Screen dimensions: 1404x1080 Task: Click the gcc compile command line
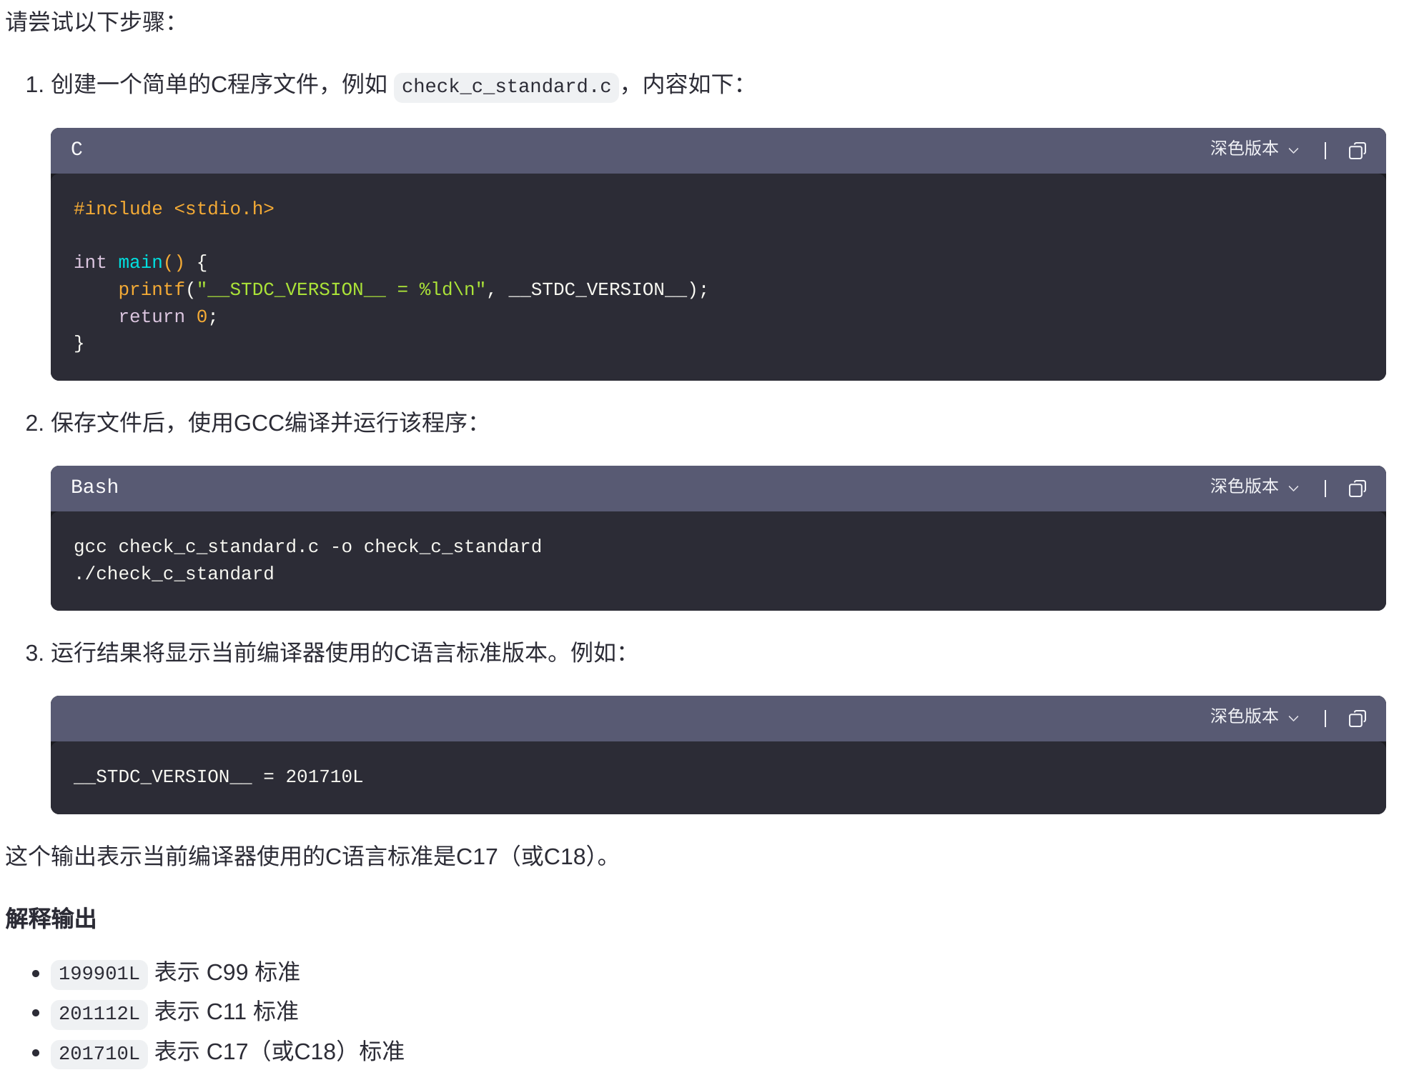pyautogui.click(x=307, y=546)
